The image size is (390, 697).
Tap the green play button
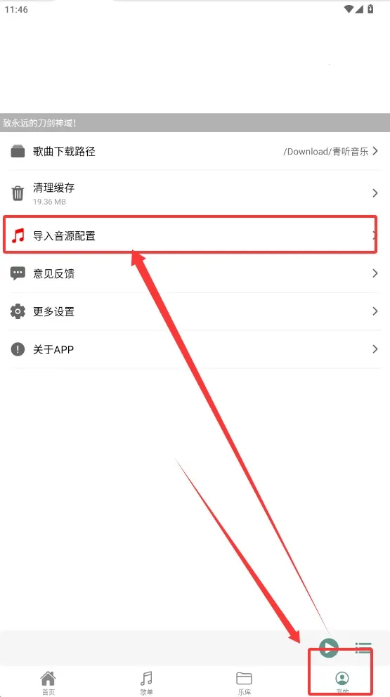[329, 648]
